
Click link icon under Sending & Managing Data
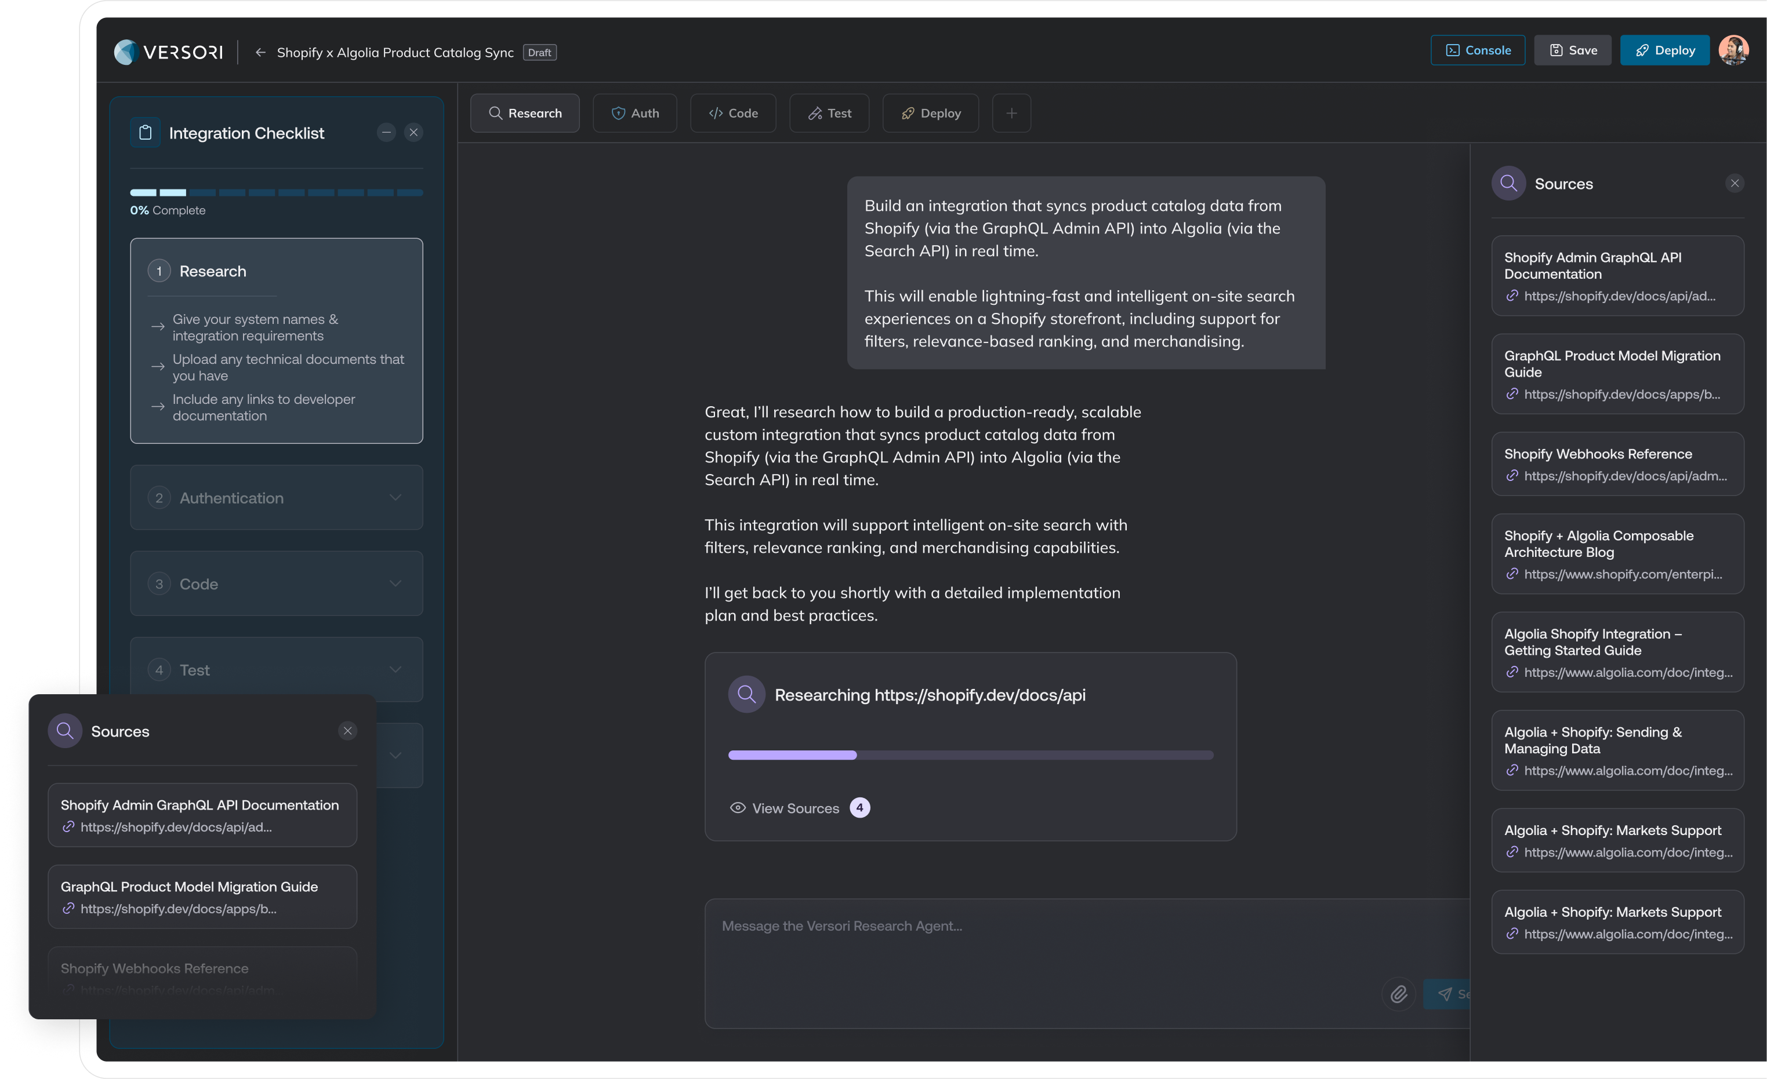click(1512, 770)
